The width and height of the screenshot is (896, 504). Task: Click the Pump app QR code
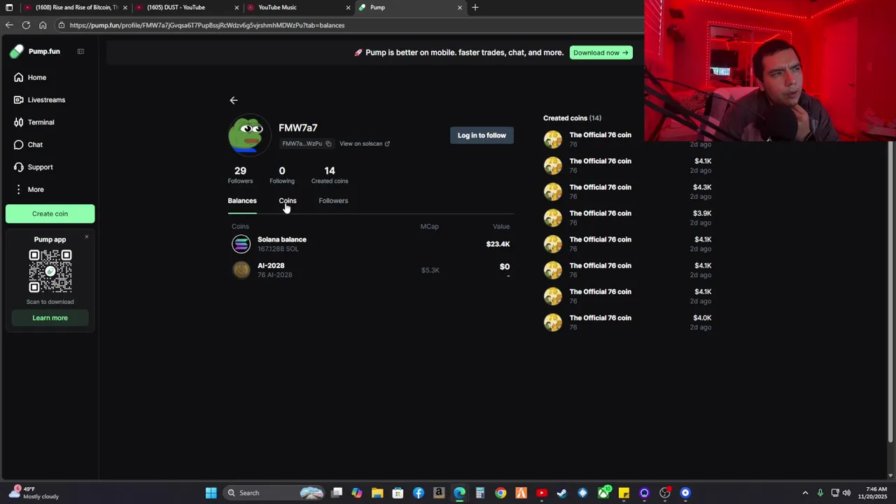click(x=50, y=272)
